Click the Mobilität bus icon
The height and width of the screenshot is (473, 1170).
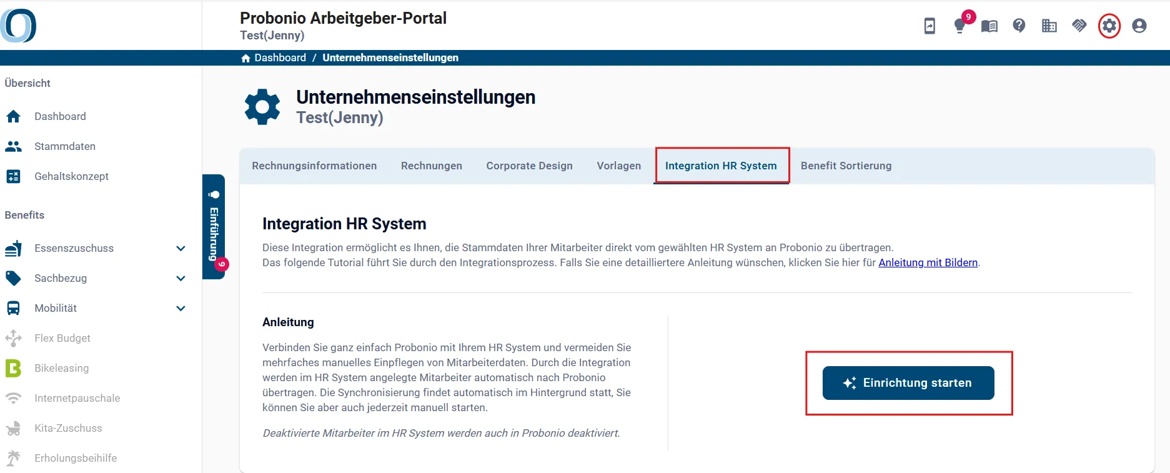[x=13, y=308]
